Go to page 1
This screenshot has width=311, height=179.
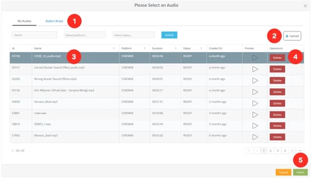264,151
